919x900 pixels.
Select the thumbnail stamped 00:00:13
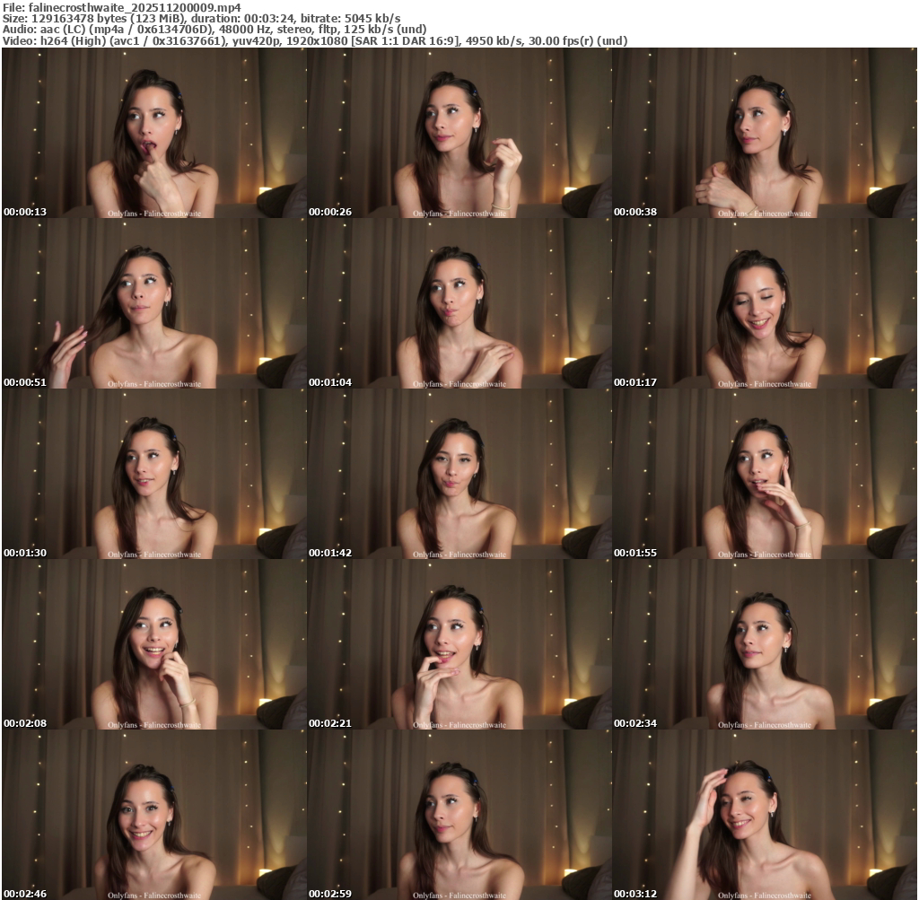click(154, 133)
